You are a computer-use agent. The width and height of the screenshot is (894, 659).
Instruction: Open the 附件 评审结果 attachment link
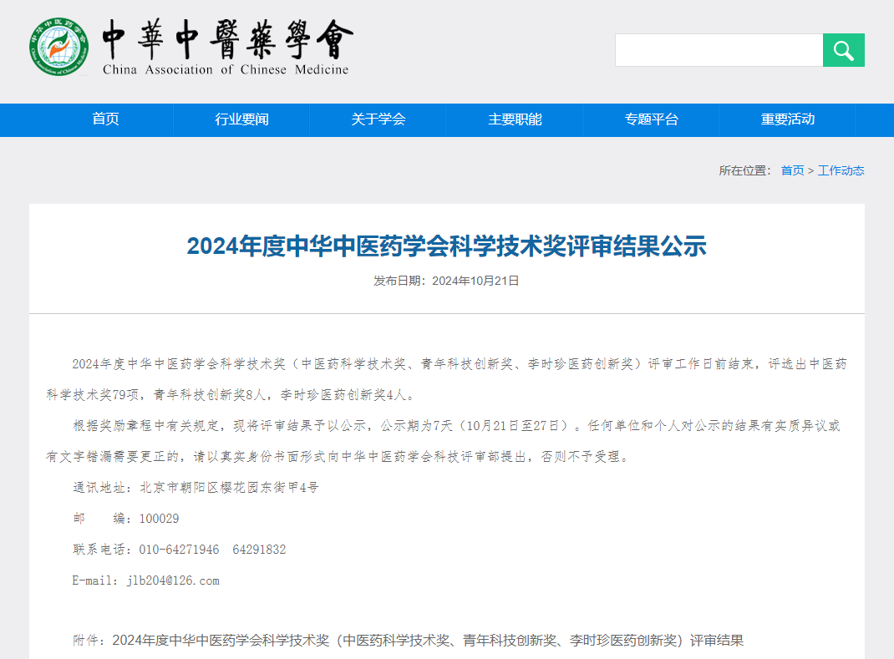(x=427, y=641)
